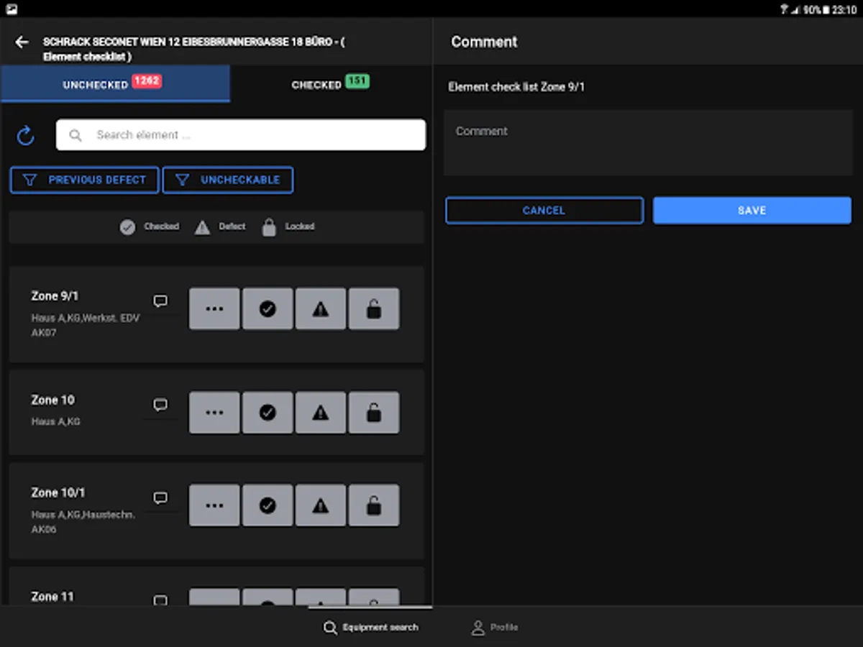Cancel the comment dialog
863x647 pixels.
click(x=544, y=211)
